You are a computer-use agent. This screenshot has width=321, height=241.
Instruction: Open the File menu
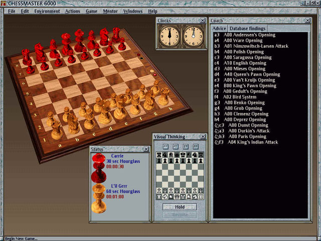click(12, 11)
